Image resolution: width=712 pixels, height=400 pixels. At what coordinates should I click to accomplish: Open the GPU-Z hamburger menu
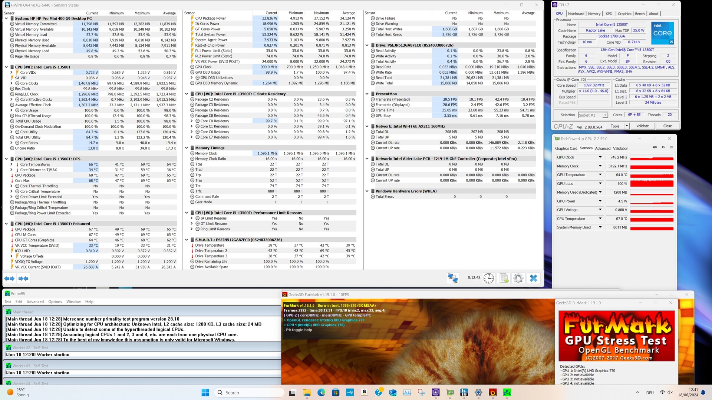(x=671, y=147)
